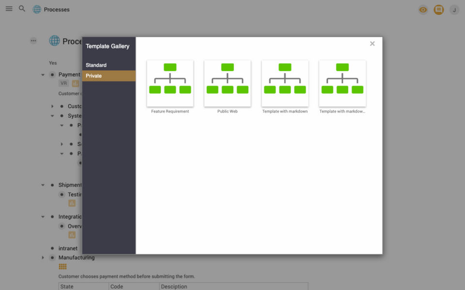Select the Manufacturing tree item
465x290 pixels.
tap(77, 258)
